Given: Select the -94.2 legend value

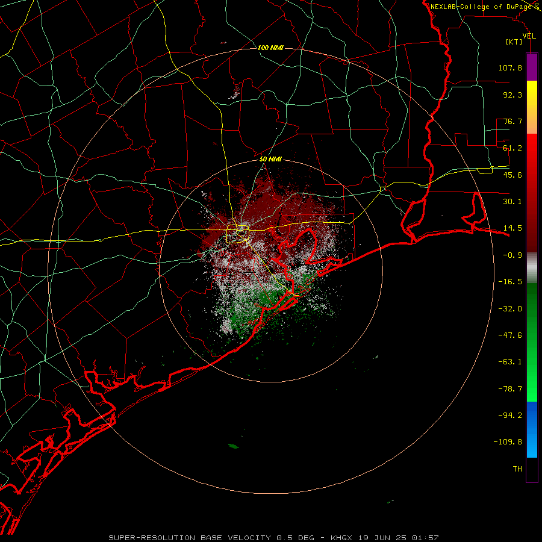Looking at the screenshot, I should pos(510,415).
